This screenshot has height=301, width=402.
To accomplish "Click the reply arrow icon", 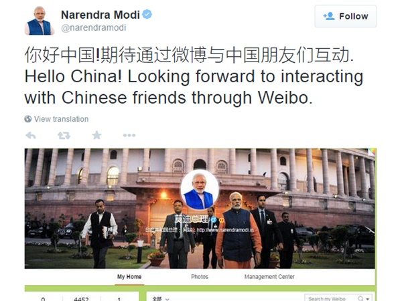I will point(31,135).
